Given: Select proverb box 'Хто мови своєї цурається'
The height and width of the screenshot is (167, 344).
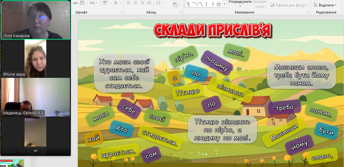Looking at the screenshot, I should pos(124,73).
